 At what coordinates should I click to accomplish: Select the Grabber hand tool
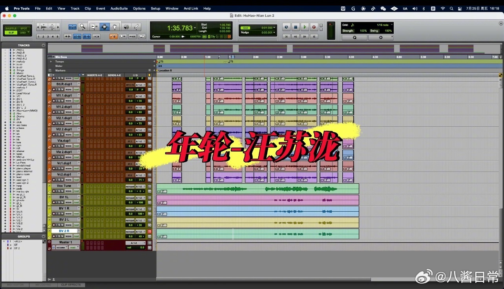coord(115,27)
